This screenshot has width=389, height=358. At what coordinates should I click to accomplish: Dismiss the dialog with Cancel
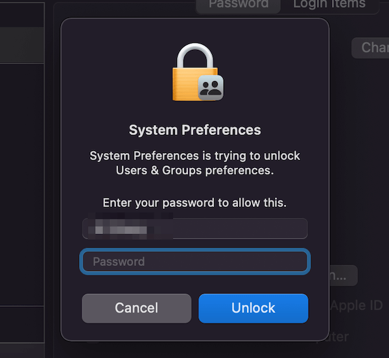point(136,308)
